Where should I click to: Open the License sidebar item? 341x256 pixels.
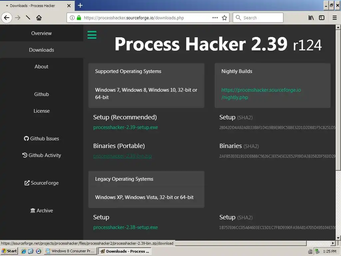point(41,111)
